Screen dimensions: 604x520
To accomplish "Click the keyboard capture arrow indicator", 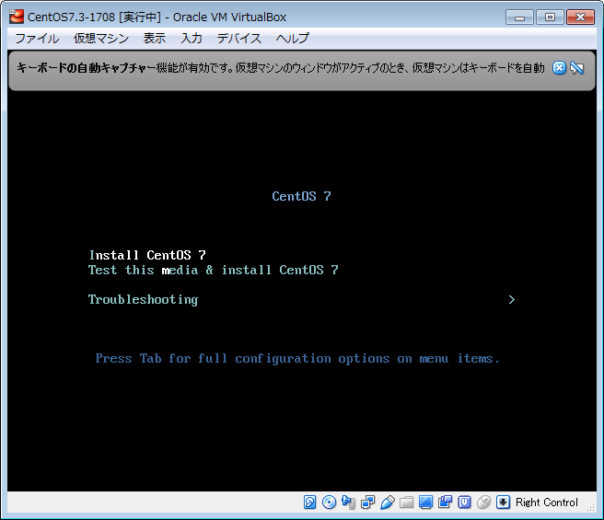I will pos(504,503).
